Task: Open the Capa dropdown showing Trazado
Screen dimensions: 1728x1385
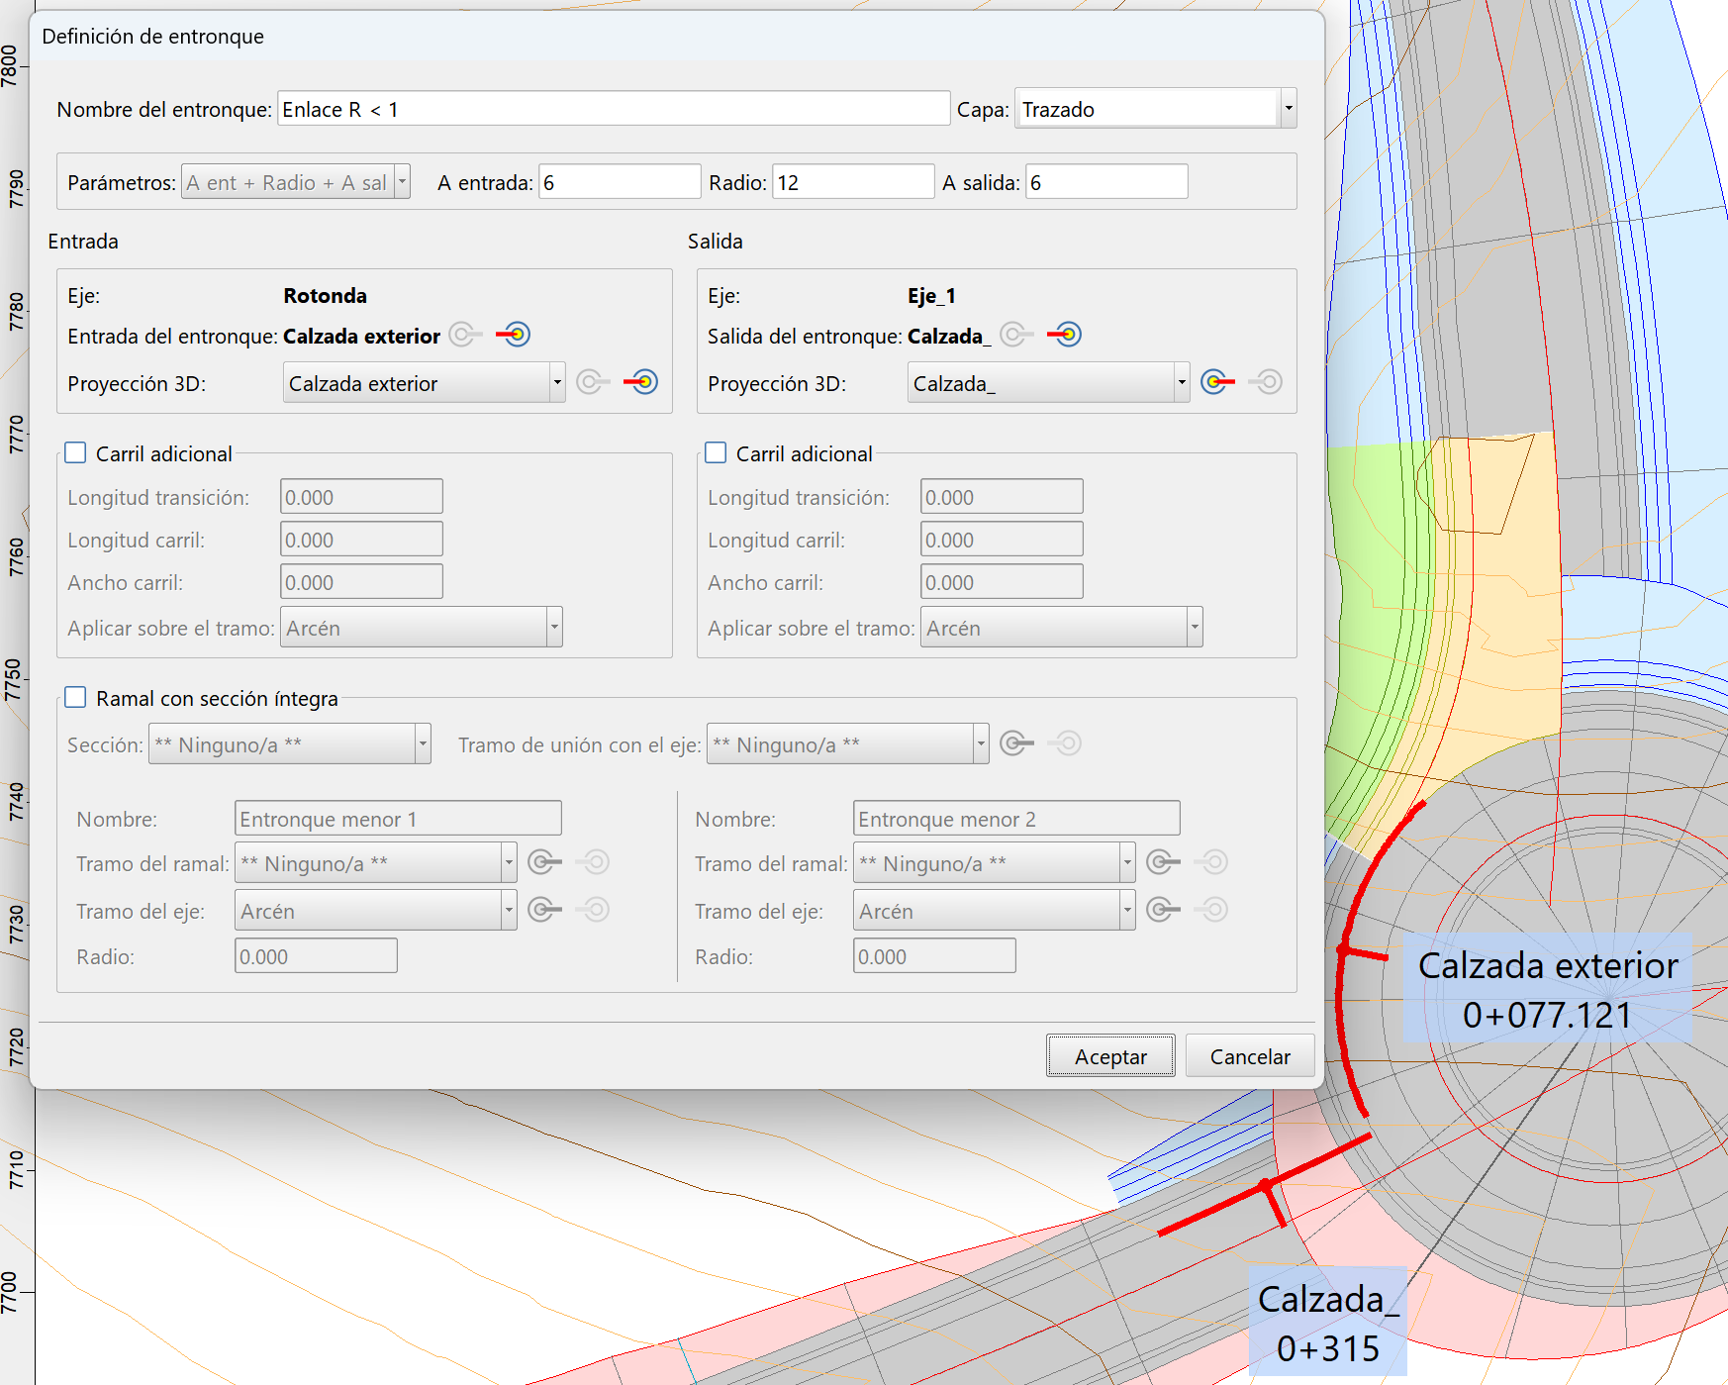Action: (1288, 109)
